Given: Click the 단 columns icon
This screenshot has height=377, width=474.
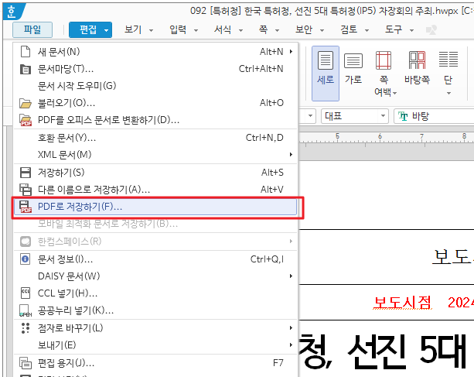Looking at the screenshot, I should pos(448,60).
